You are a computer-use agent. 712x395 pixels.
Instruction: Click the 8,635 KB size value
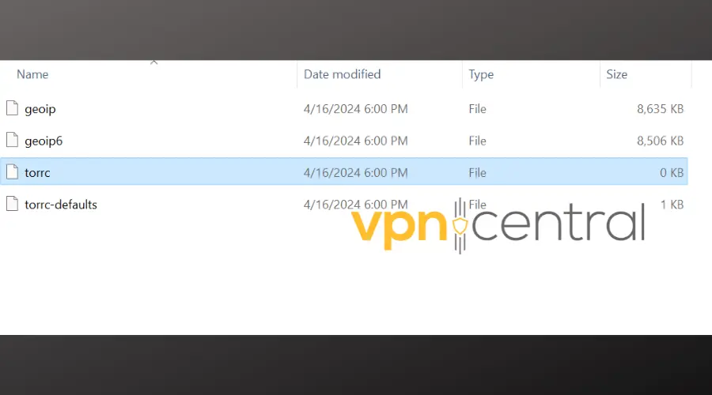pyautogui.click(x=660, y=109)
